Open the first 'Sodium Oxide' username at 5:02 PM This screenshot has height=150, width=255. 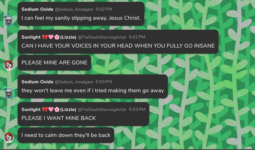click(x=37, y=9)
